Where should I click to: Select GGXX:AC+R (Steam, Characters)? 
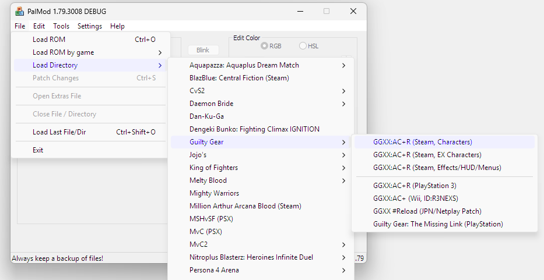point(422,142)
